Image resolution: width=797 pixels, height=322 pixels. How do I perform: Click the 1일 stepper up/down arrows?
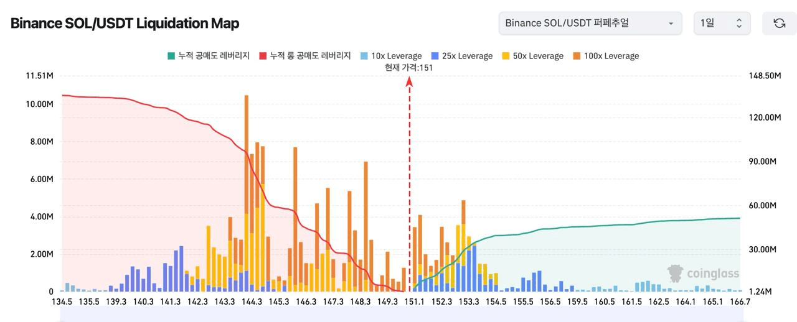point(739,23)
